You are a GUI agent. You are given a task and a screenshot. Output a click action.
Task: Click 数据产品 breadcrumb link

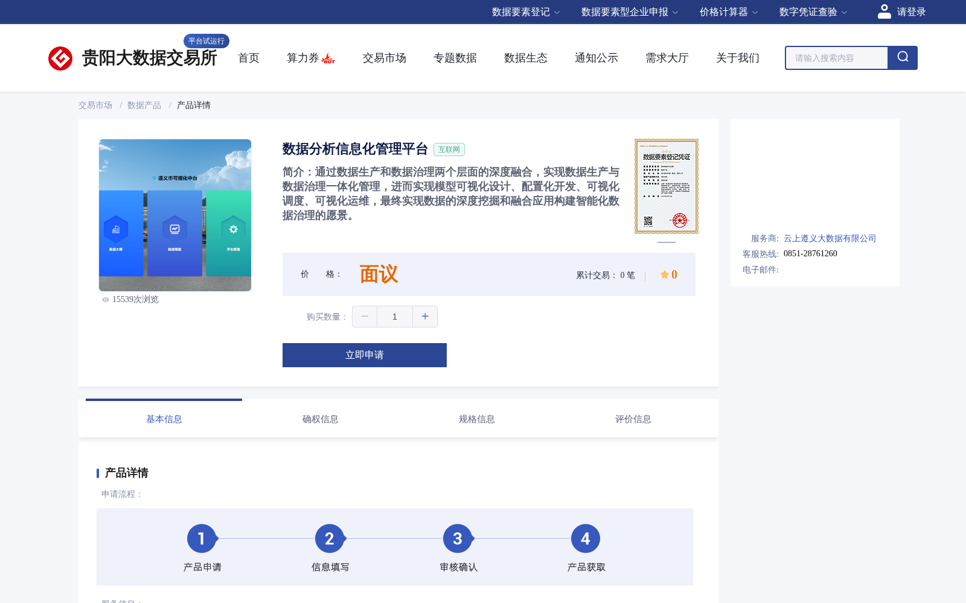click(x=144, y=105)
